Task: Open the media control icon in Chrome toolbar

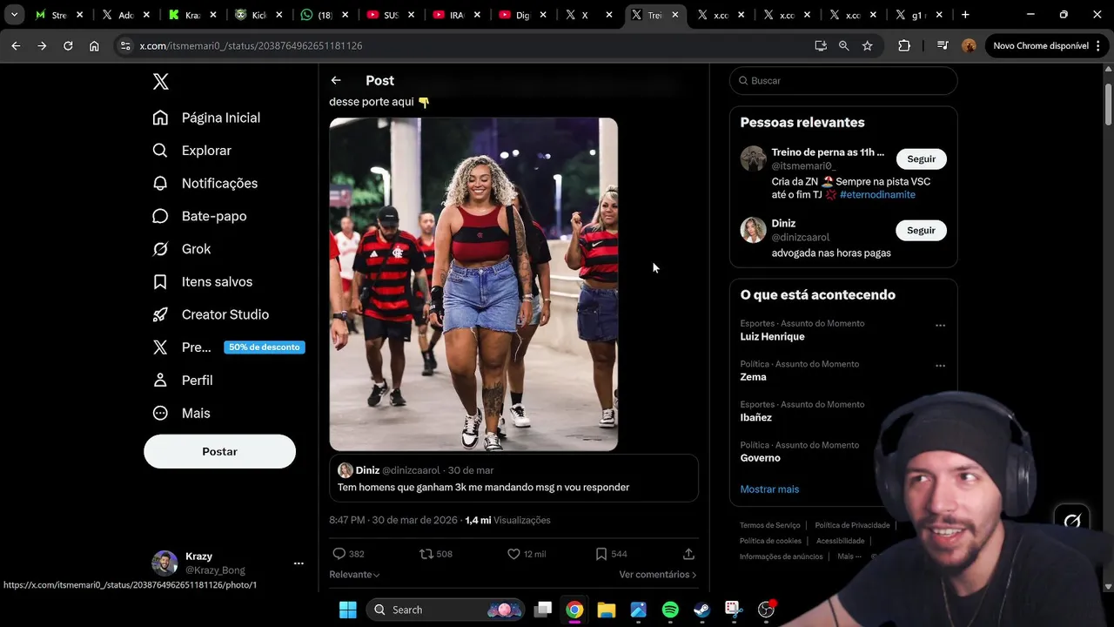Action: pos(943,45)
